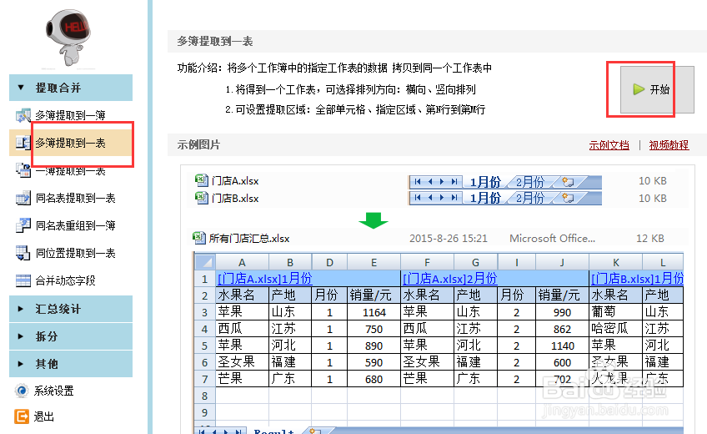Click file name 所有门店汇总.xlsx
Image resolution: width=707 pixels, height=434 pixels.
coord(249,238)
